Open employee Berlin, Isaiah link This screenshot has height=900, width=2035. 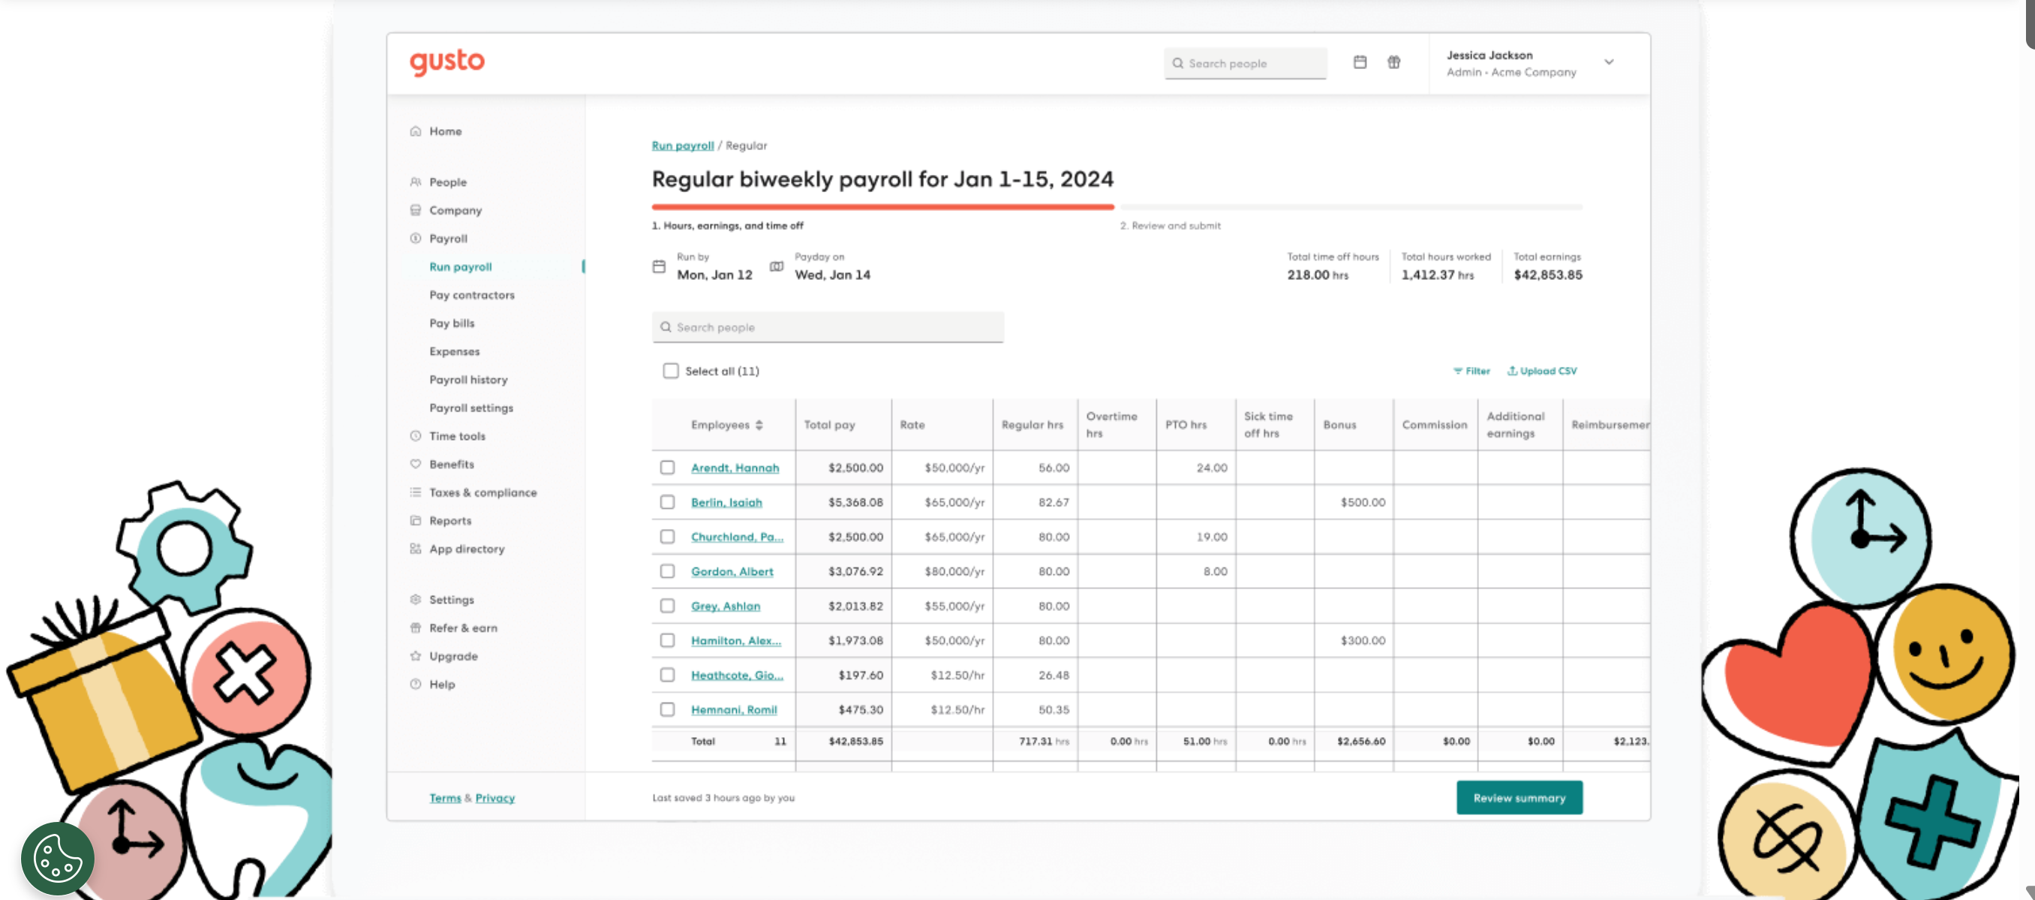click(726, 503)
